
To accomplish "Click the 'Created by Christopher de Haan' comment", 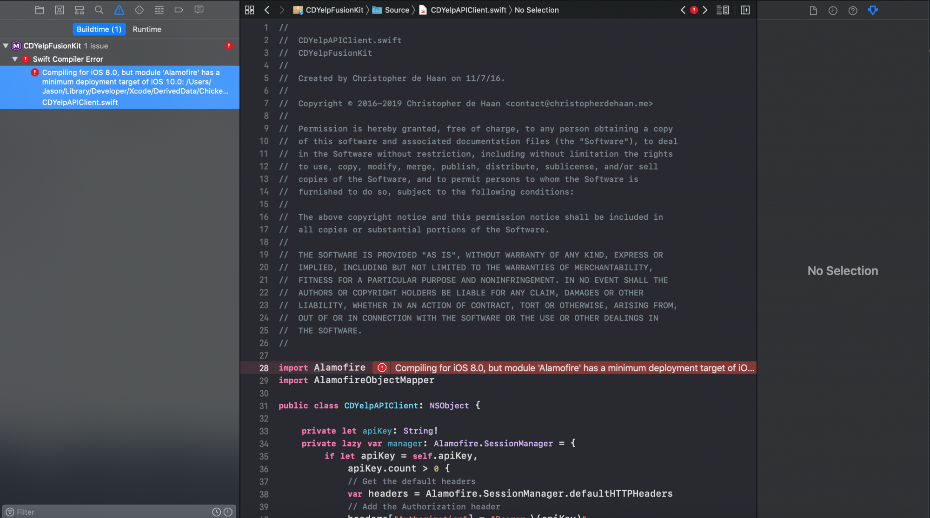I will [401, 79].
